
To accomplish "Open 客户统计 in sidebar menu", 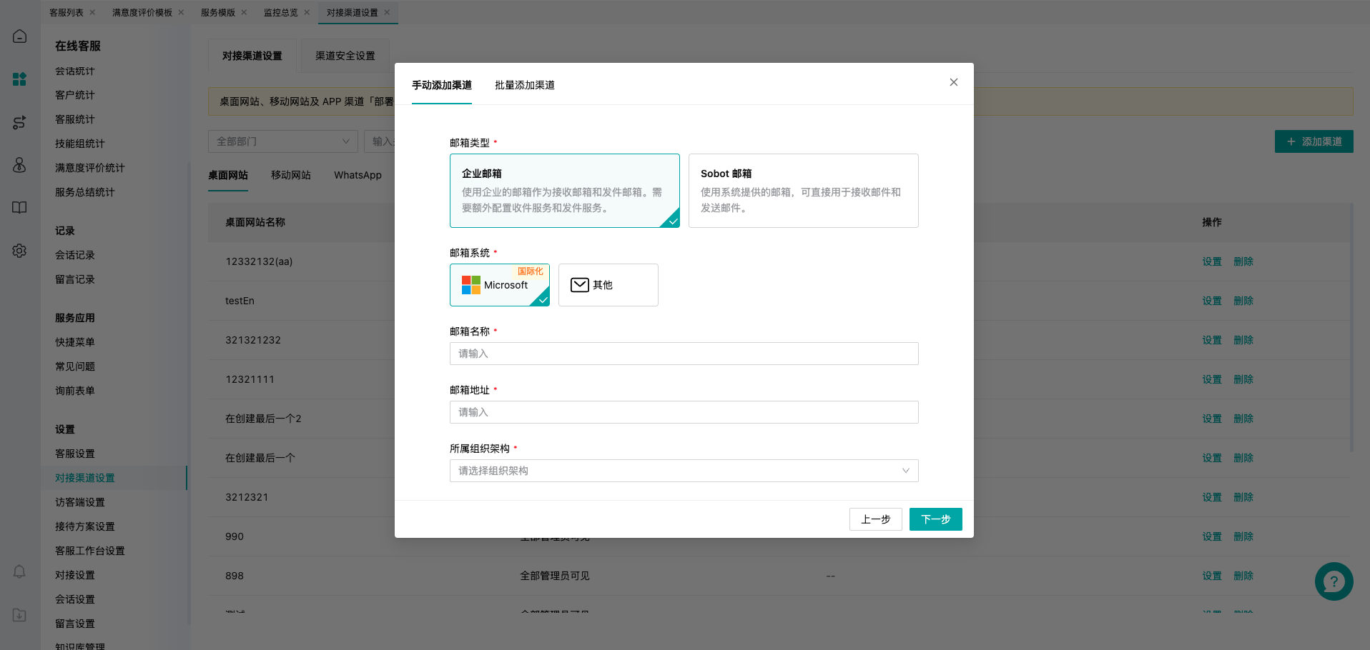I will (75, 95).
